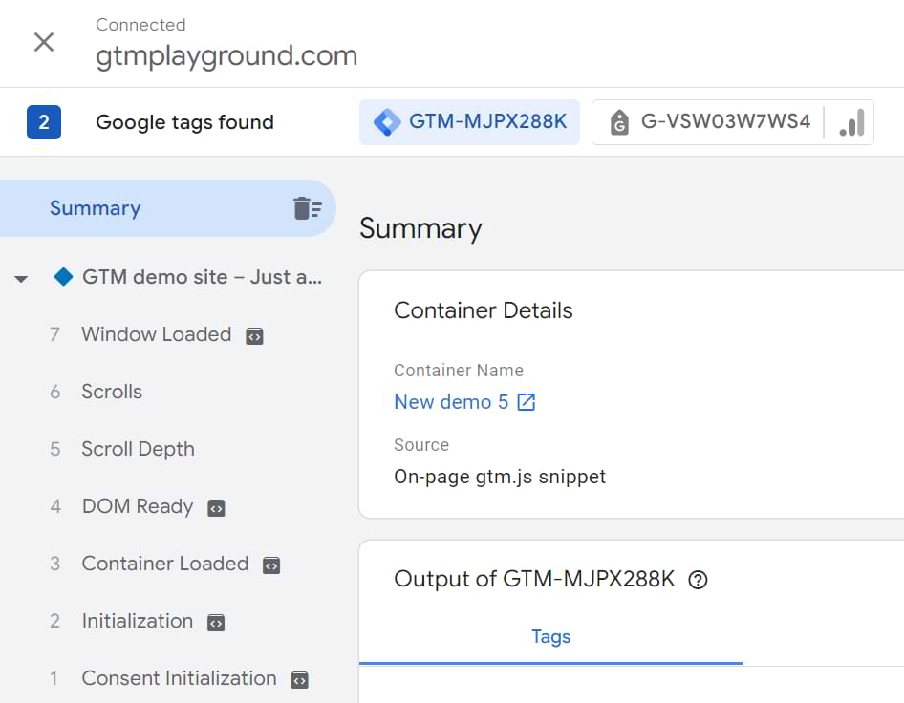Click the Source field label

pyautogui.click(x=421, y=445)
